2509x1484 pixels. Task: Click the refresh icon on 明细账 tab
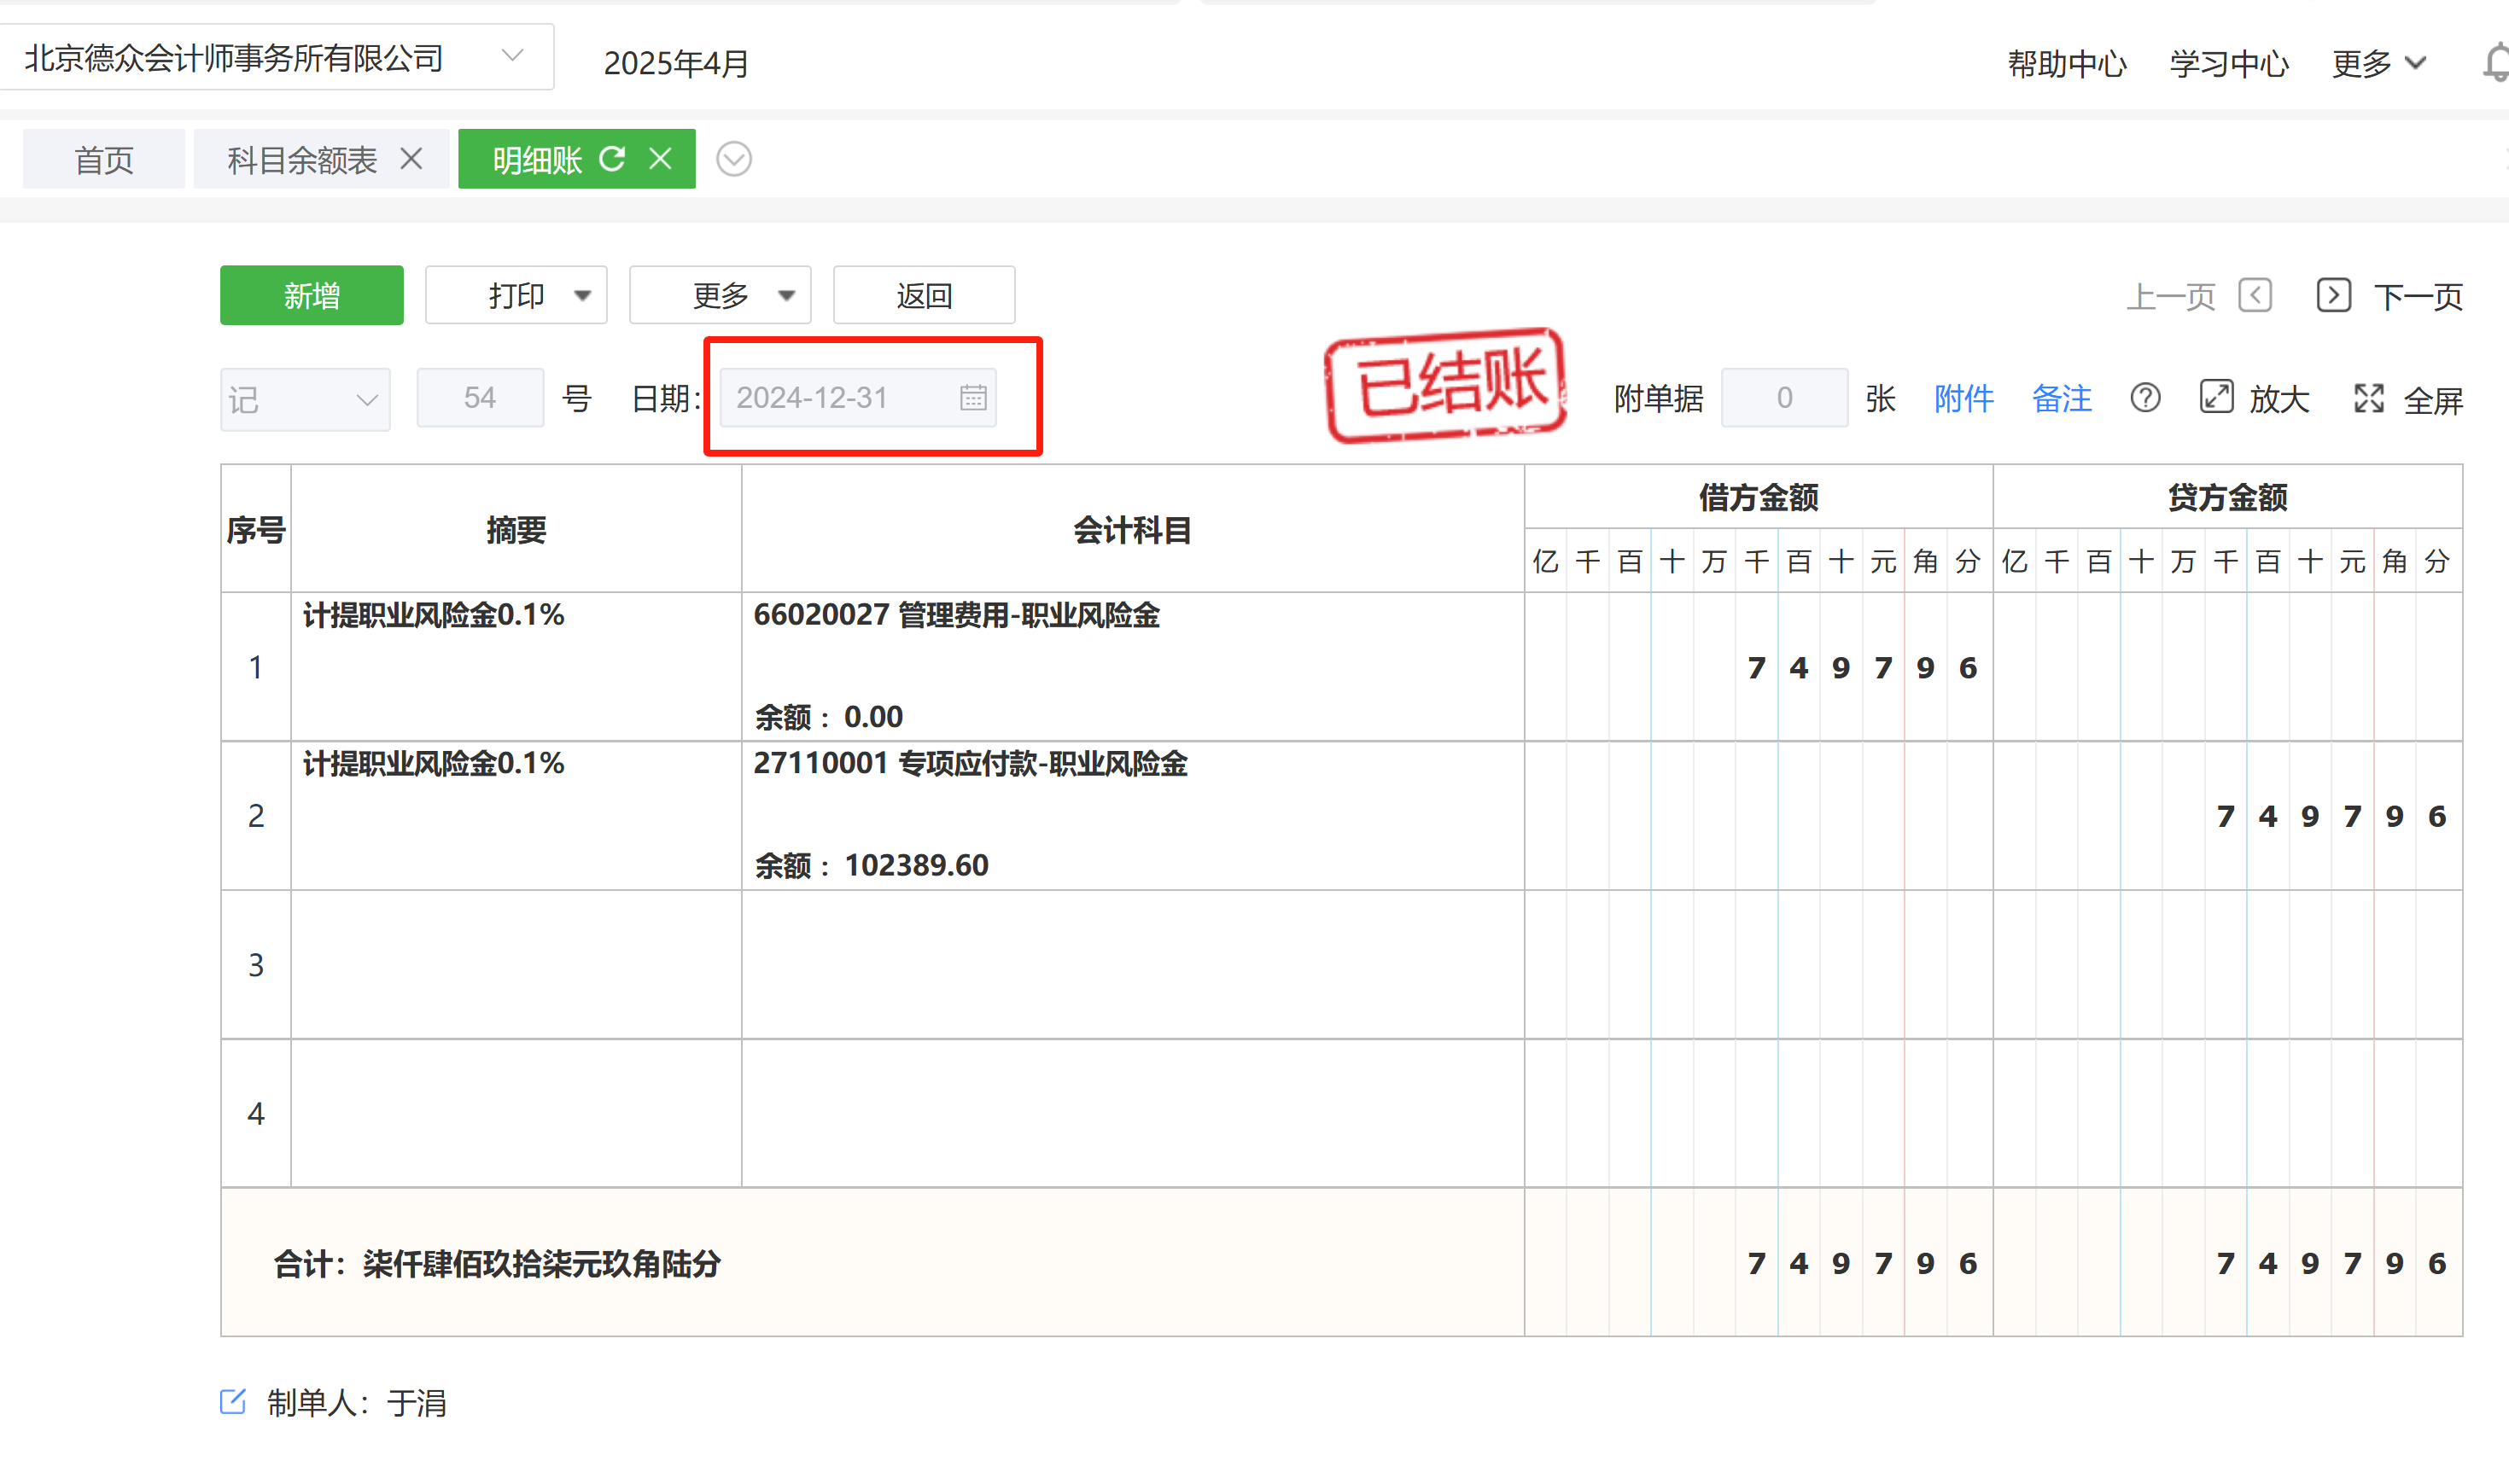click(x=612, y=159)
